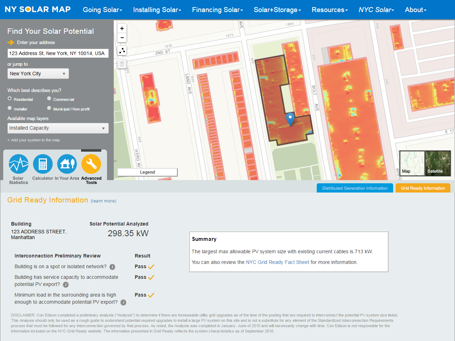Viewport: 455px width, 341px height.
Task: Click the Pass result for minimum load
Action: pyautogui.click(x=144, y=295)
